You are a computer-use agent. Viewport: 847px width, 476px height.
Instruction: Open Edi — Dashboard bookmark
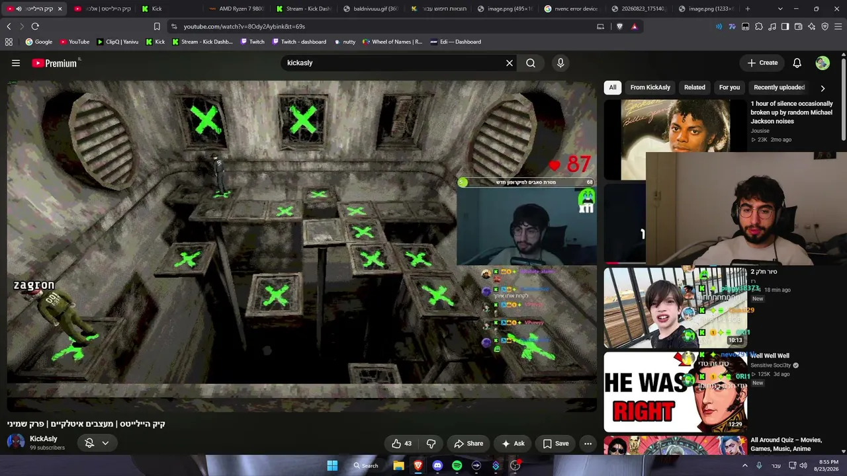click(x=455, y=42)
